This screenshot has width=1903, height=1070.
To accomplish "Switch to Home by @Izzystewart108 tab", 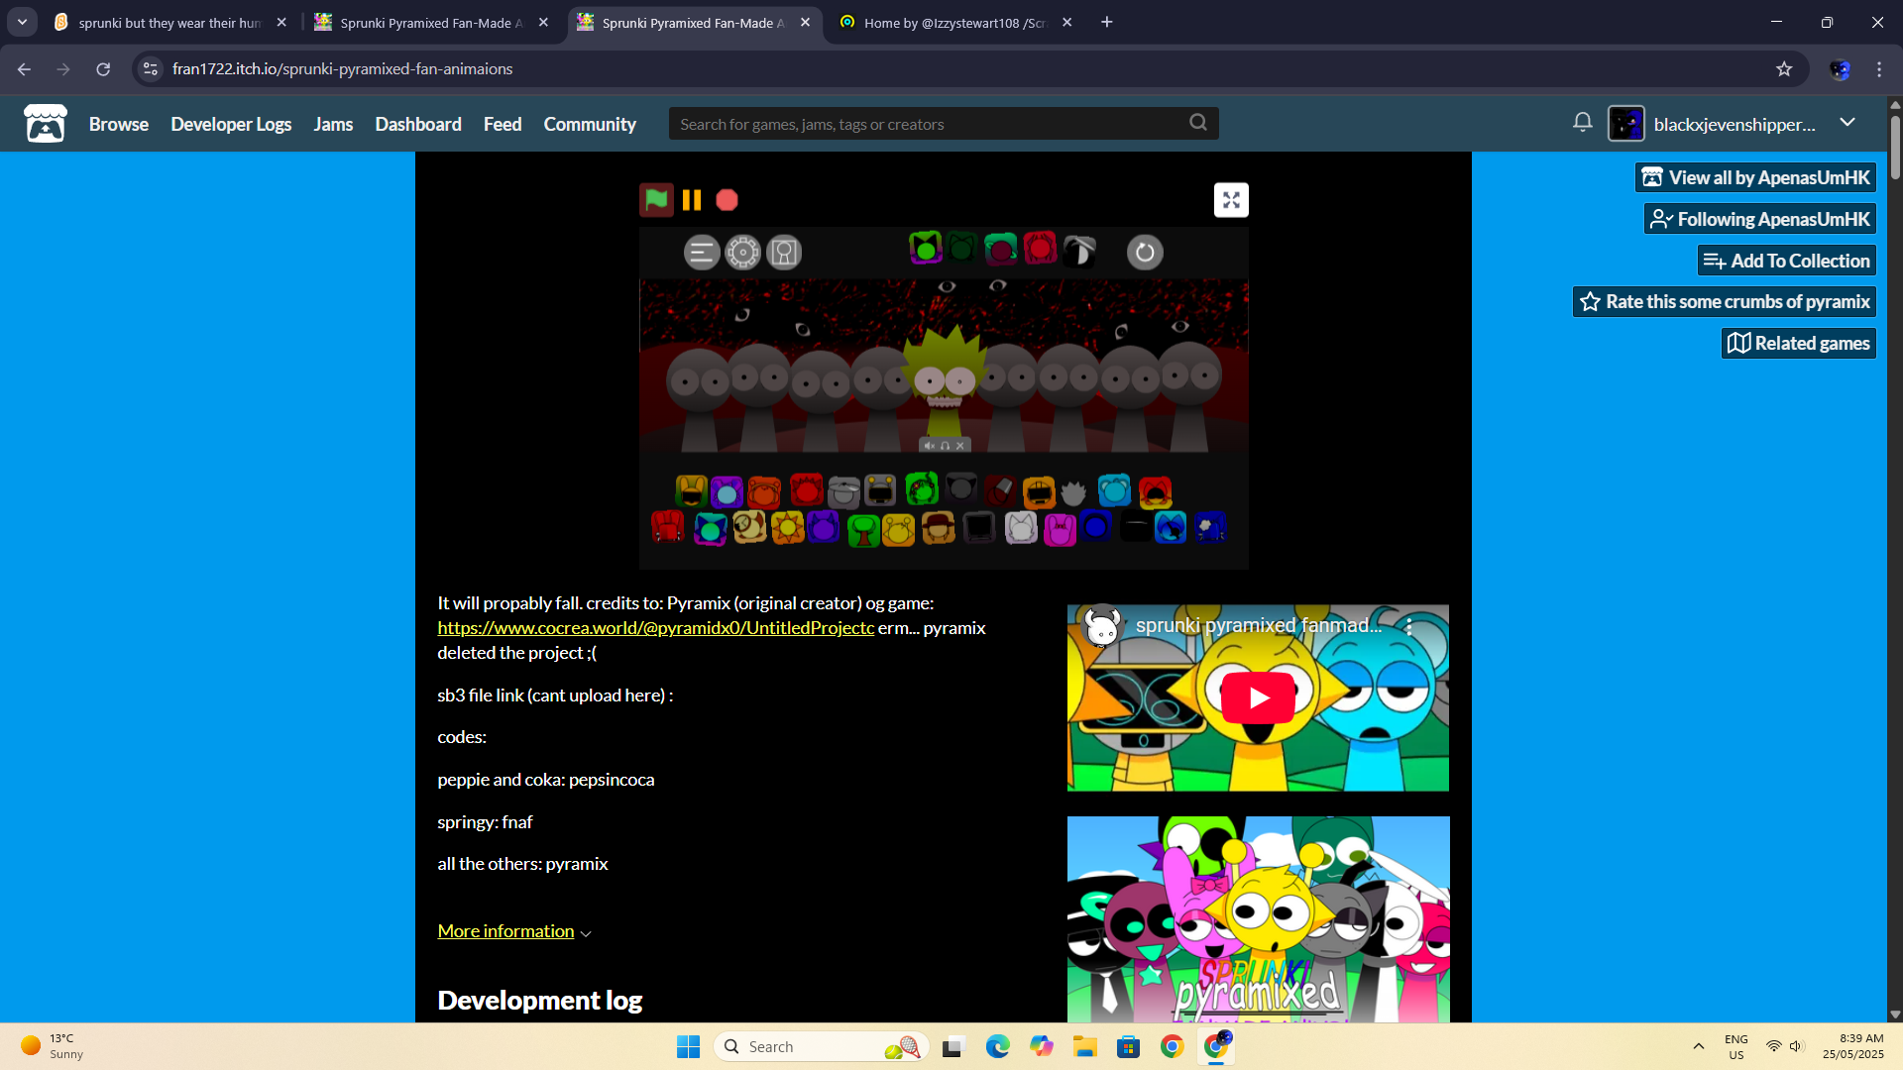I will pyautogui.click(x=955, y=22).
